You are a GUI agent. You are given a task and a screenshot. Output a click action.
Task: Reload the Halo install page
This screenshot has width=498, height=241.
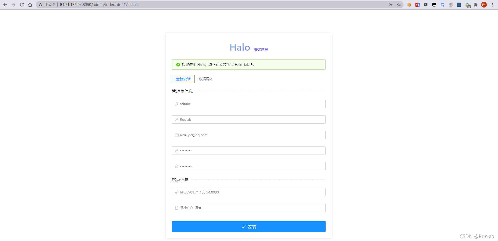tap(22, 5)
